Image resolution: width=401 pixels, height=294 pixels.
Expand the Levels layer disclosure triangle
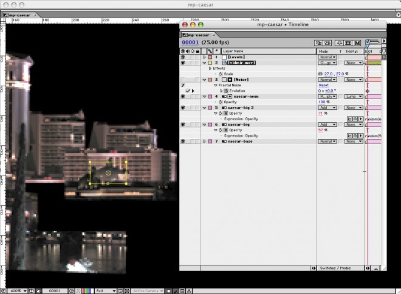204,56
